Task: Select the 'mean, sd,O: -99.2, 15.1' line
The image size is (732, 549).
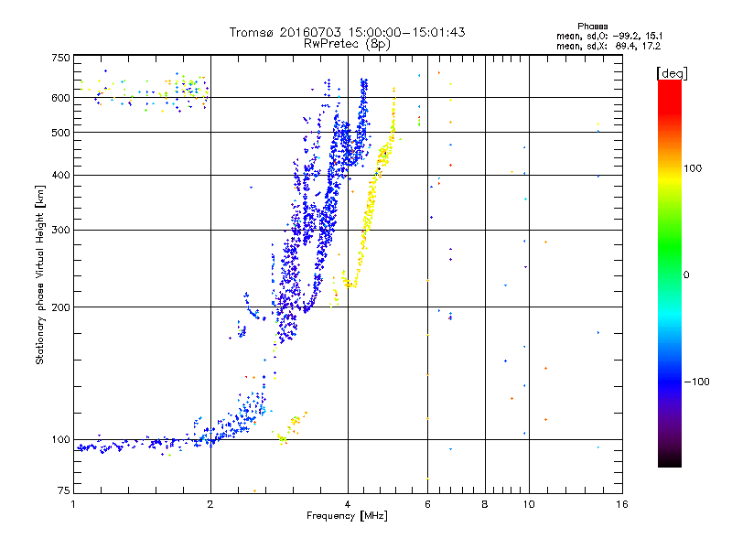Action: [609, 36]
